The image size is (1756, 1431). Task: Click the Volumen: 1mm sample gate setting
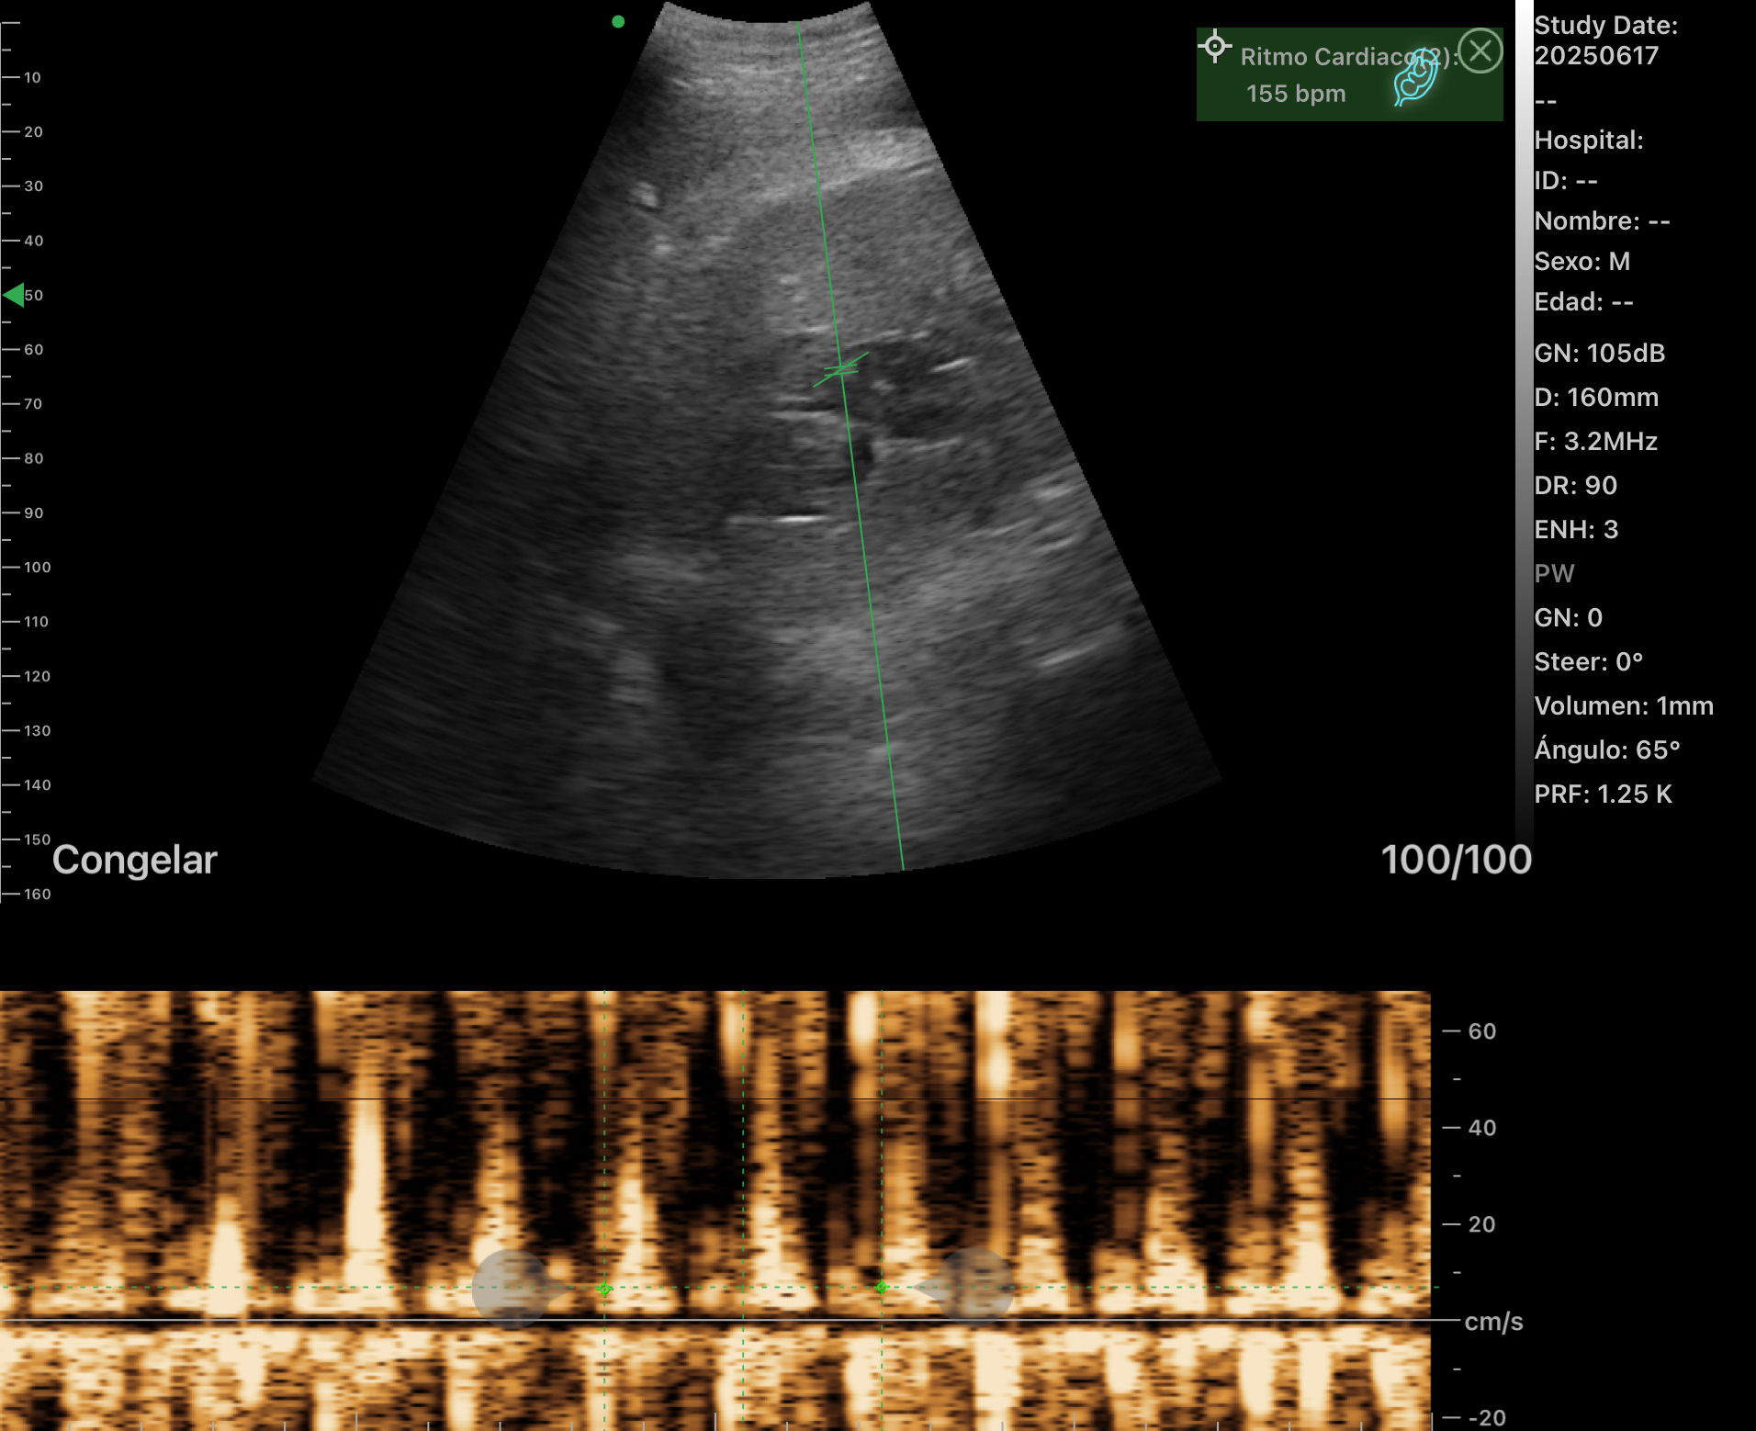1625,705
